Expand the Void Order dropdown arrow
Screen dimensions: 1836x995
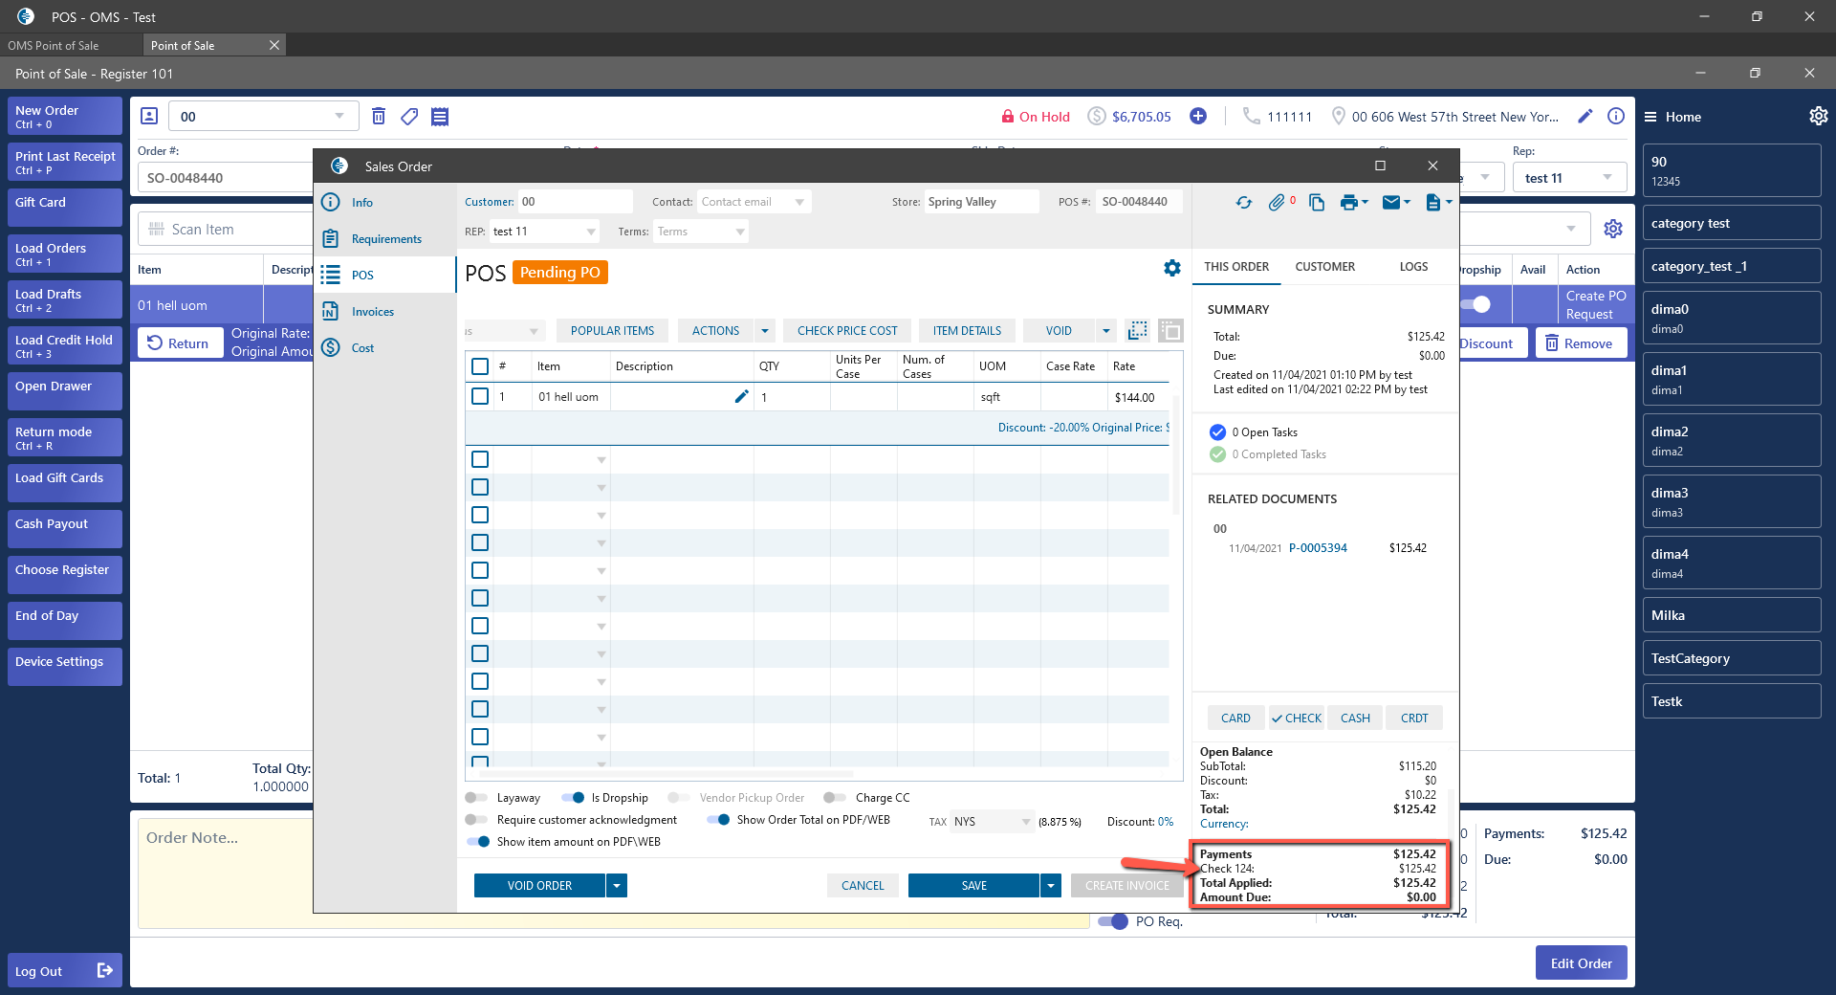coord(617,886)
